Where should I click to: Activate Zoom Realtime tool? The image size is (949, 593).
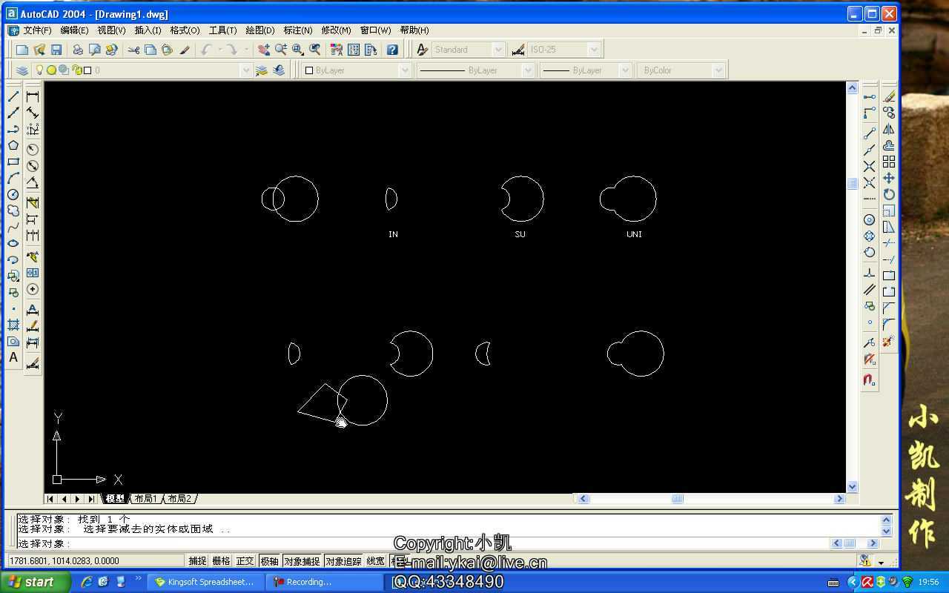(x=281, y=50)
